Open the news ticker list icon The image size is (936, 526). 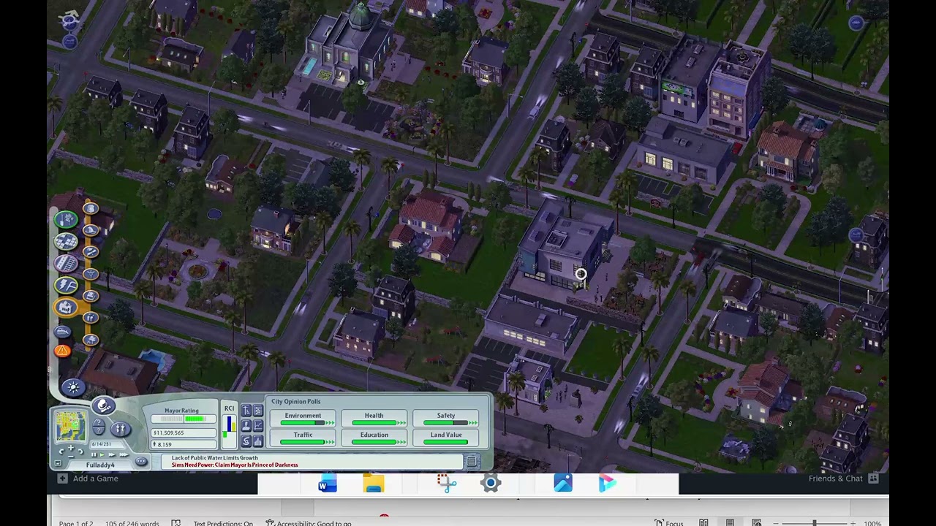click(x=472, y=462)
